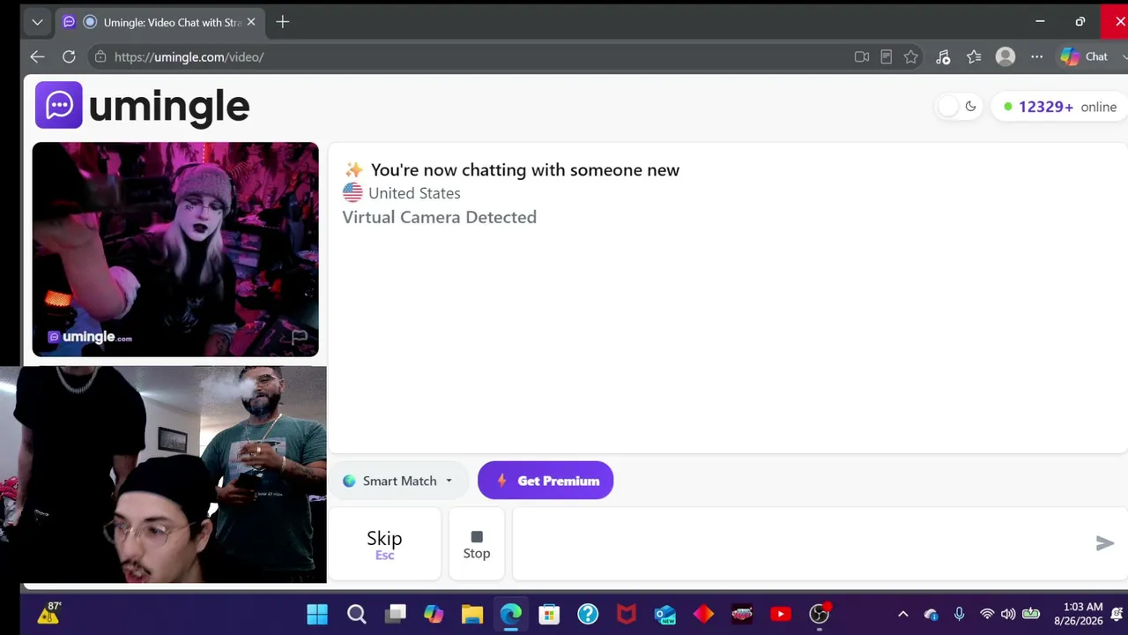Image resolution: width=1128 pixels, height=635 pixels.
Task: Open Microsoft Store from taskbar
Action: tap(549, 614)
